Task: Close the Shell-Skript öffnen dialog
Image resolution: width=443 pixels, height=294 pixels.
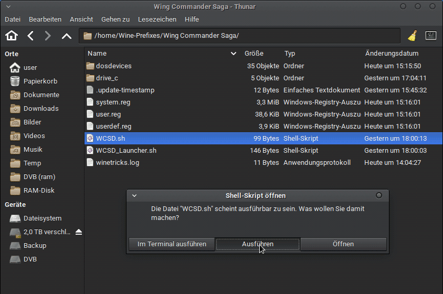Action: (x=379, y=196)
